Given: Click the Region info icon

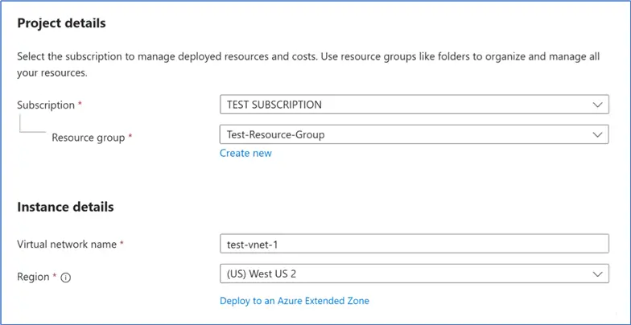Looking at the screenshot, I should coord(66,278).
